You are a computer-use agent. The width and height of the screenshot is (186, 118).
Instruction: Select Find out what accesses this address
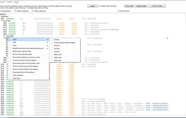click(x=29, y=66)
